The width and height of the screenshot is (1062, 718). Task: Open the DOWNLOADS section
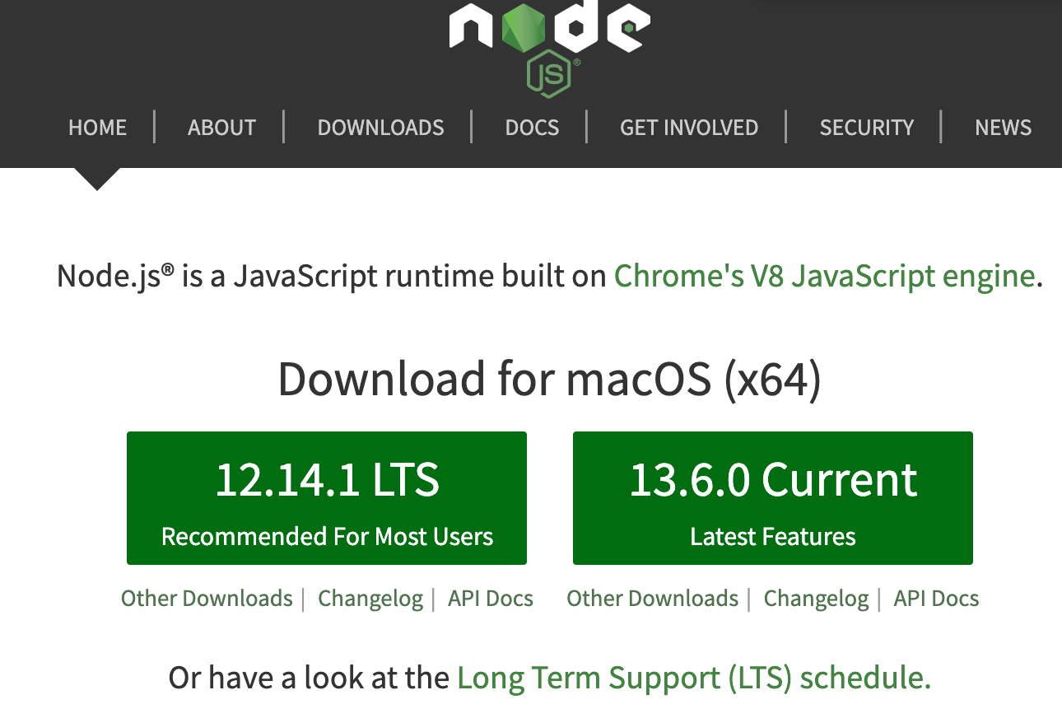(x=380, y=128)
